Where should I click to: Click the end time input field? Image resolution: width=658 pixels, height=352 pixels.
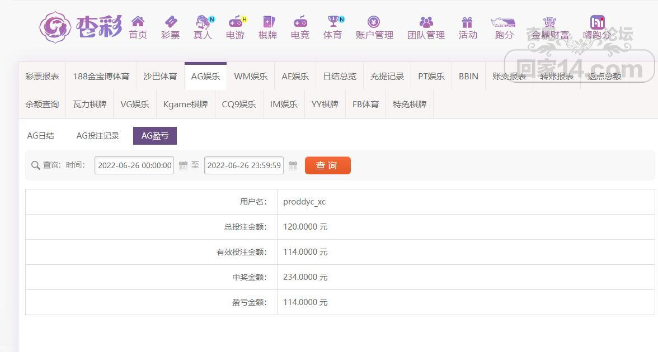[x=244, y=165]
